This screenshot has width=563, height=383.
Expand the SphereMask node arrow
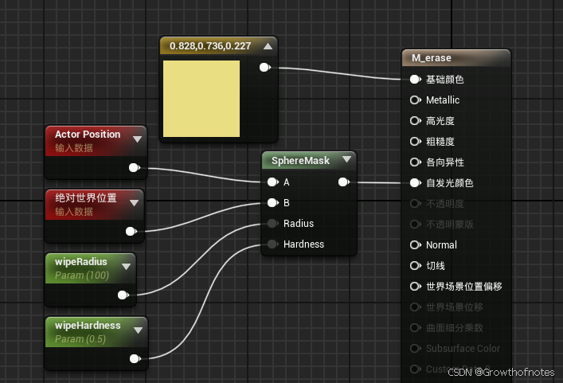point(347,159)
